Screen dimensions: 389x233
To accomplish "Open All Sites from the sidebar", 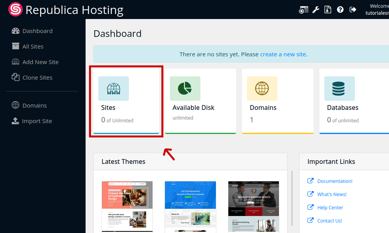I will [x=33, y=47].
